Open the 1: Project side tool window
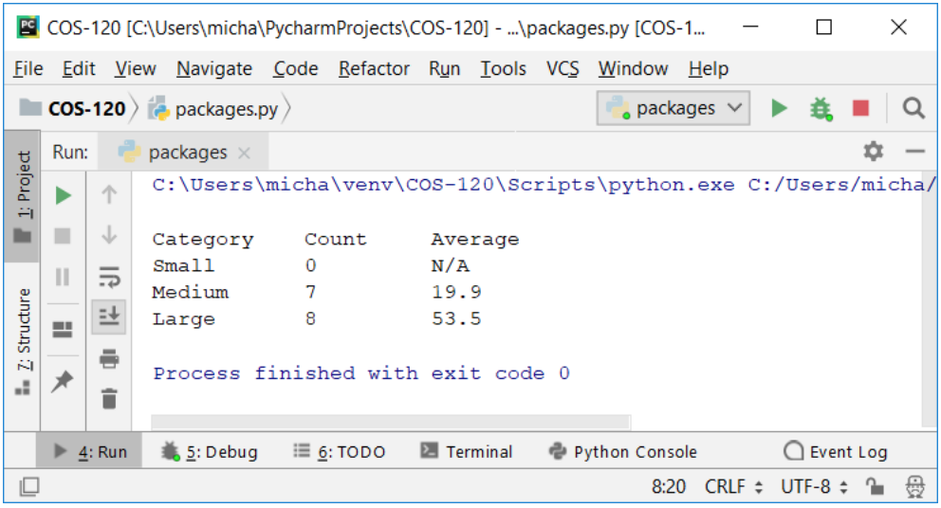Image resolution: width=941 pixels, height=508 pixels. point(23,196)
